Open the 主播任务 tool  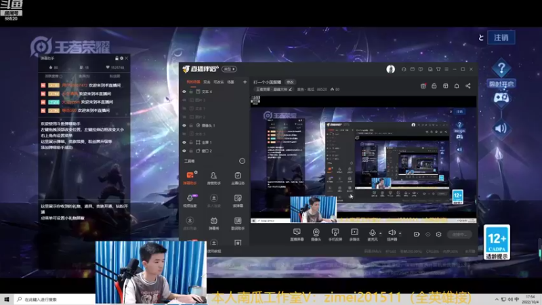pyautogui.click(x=238, y=178)
